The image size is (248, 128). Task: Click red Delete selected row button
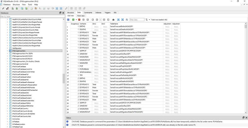(x=79, y=19)
